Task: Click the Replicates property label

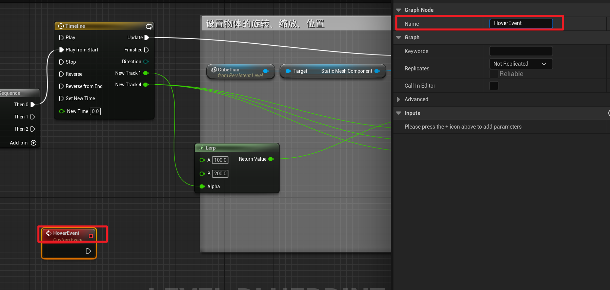Action: (417, 68)
